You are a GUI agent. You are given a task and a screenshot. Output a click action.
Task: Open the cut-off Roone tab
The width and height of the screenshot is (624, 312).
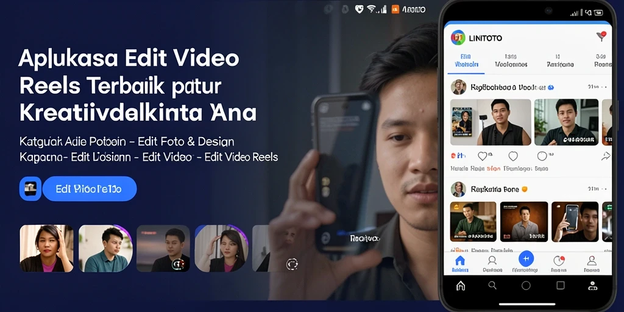pyautogui.click(x=603, y=61)
